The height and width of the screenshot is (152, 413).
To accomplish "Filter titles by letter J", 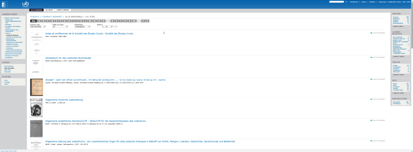I will coord(77,21).
